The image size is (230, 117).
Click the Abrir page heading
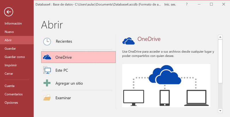point(52,25)
